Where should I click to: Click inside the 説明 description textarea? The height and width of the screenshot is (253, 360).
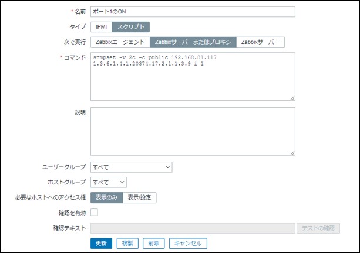point(193,131)
